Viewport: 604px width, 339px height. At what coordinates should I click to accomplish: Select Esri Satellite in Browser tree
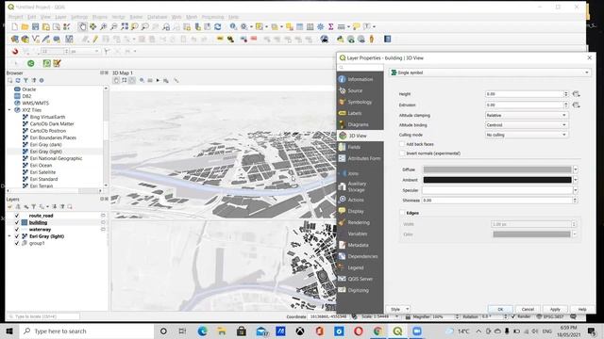click(x=42, y=172)
